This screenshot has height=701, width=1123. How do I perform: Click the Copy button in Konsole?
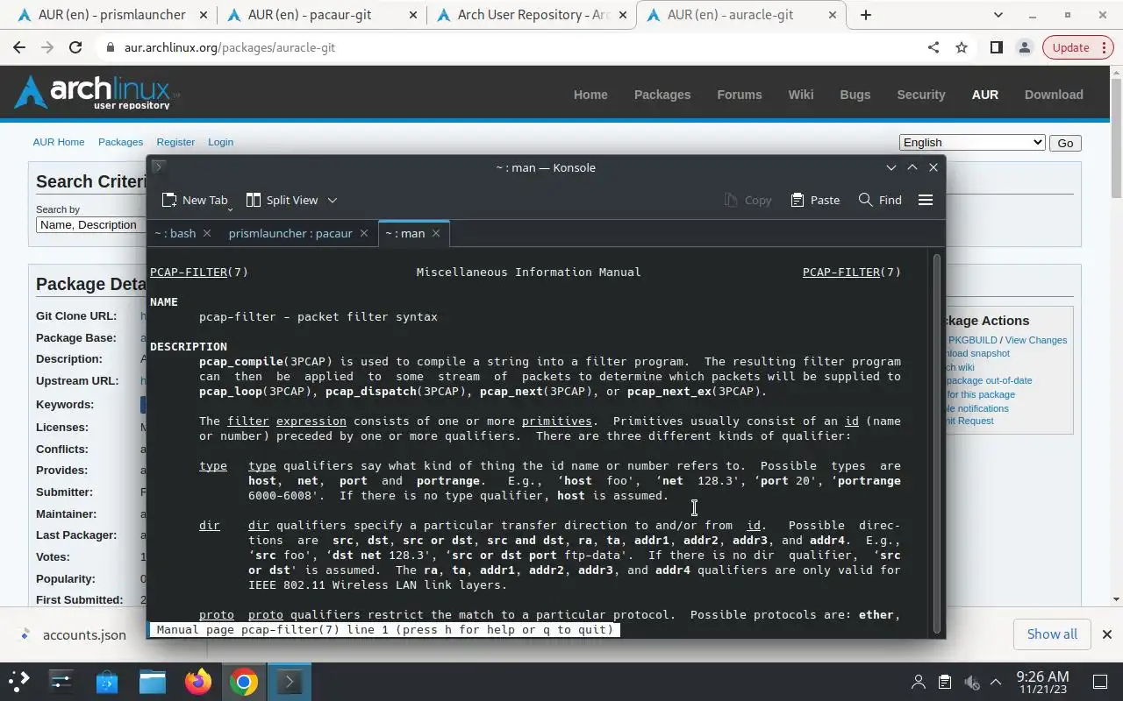tap(747, 200)
